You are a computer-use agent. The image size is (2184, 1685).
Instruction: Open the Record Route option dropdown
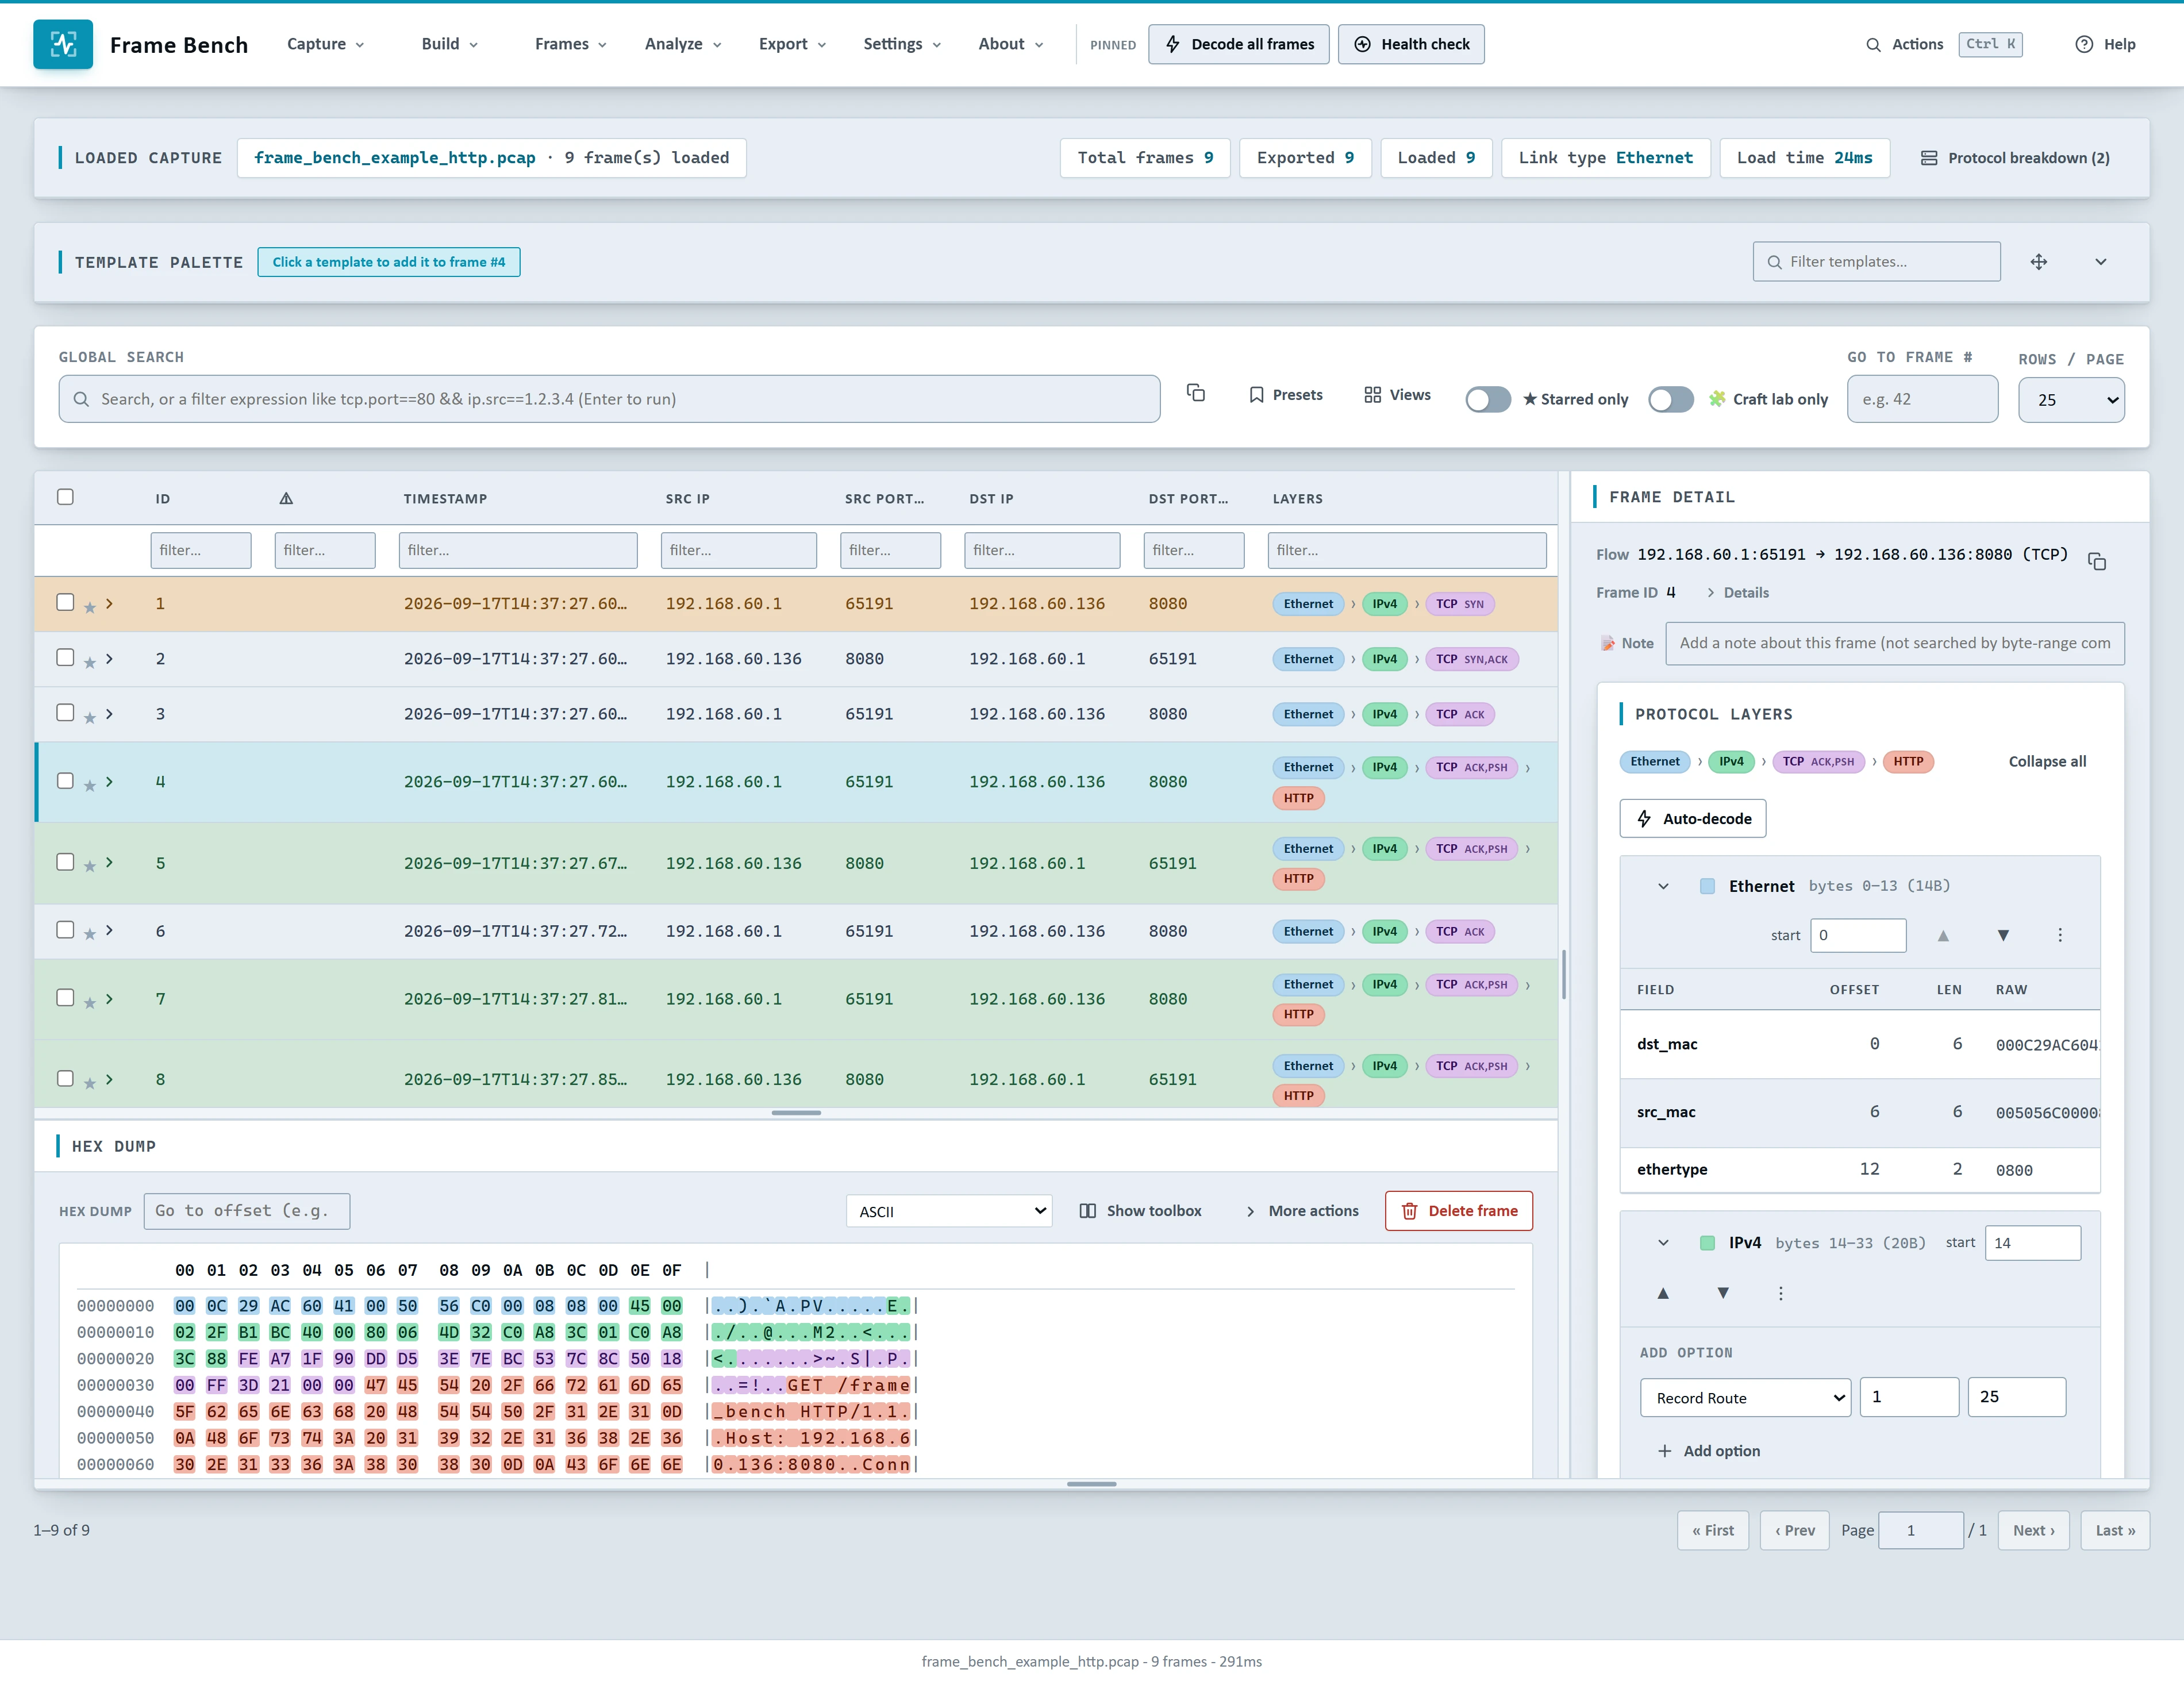click(x=1745, y=1397)
